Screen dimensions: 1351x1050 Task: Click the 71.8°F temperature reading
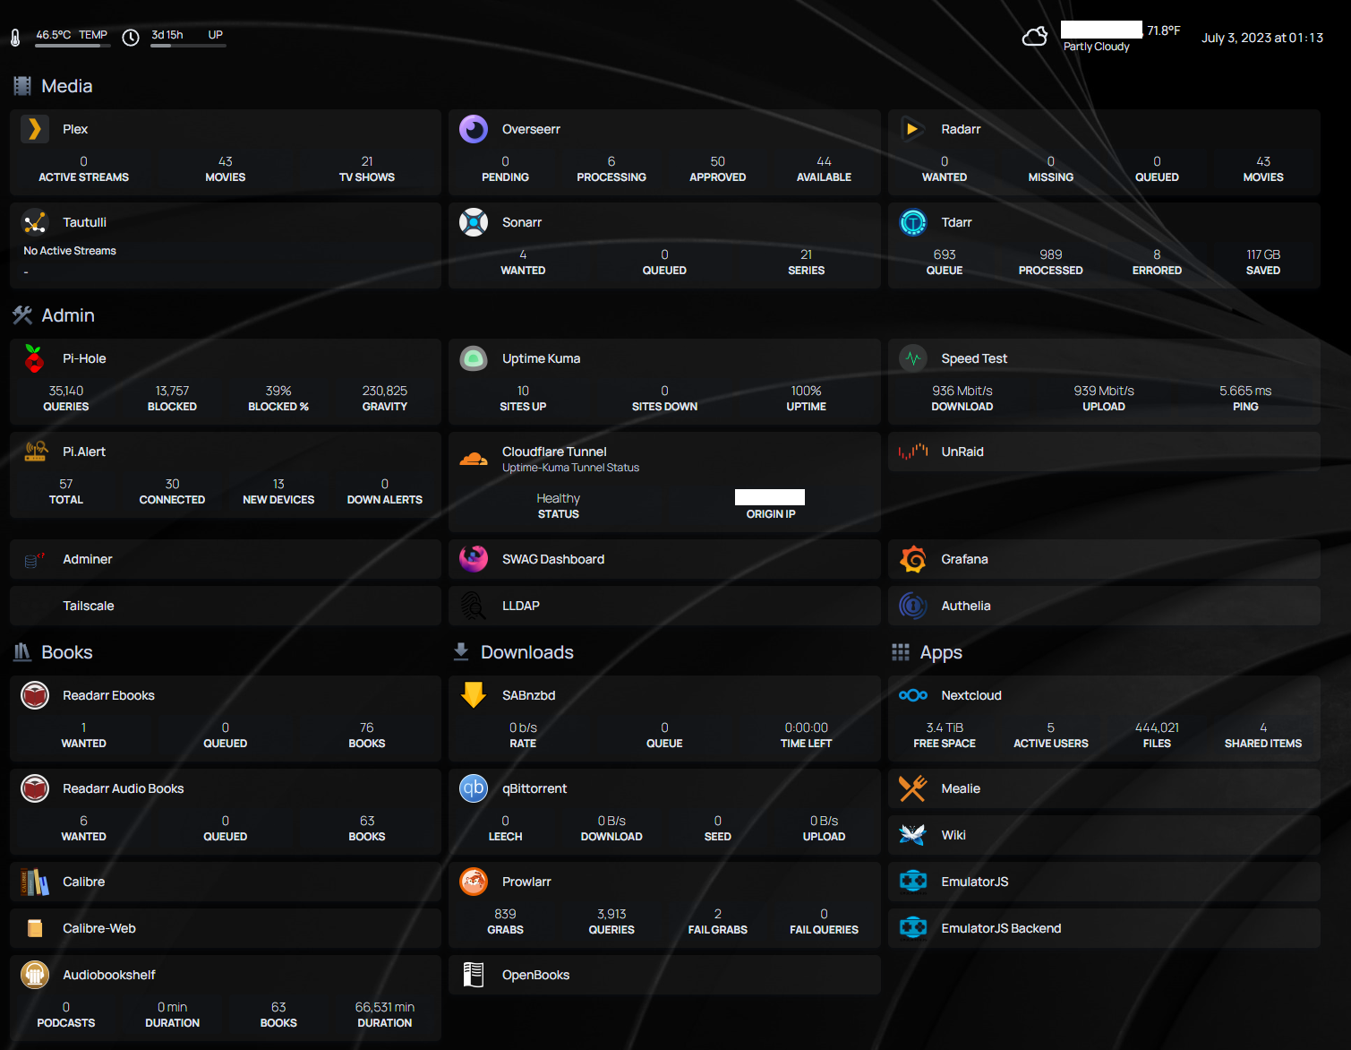coord(1164,30)
